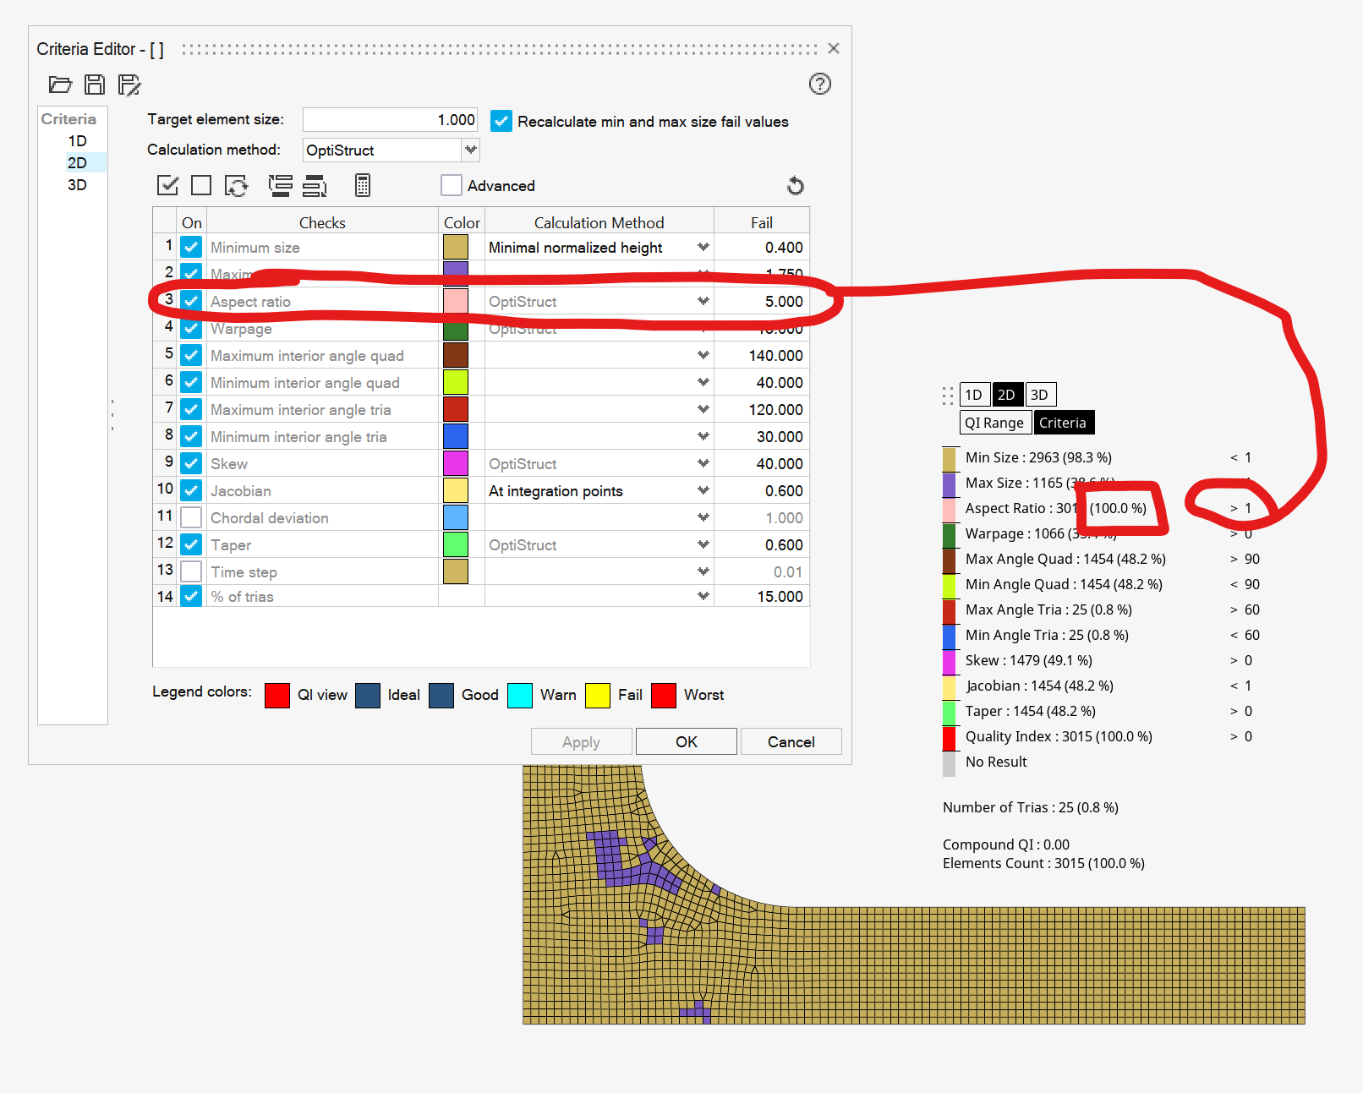The width and height of the screenshot is (1363, 1093).
Task: Click the save criteria file icon
Action: (x=95, y=85)
